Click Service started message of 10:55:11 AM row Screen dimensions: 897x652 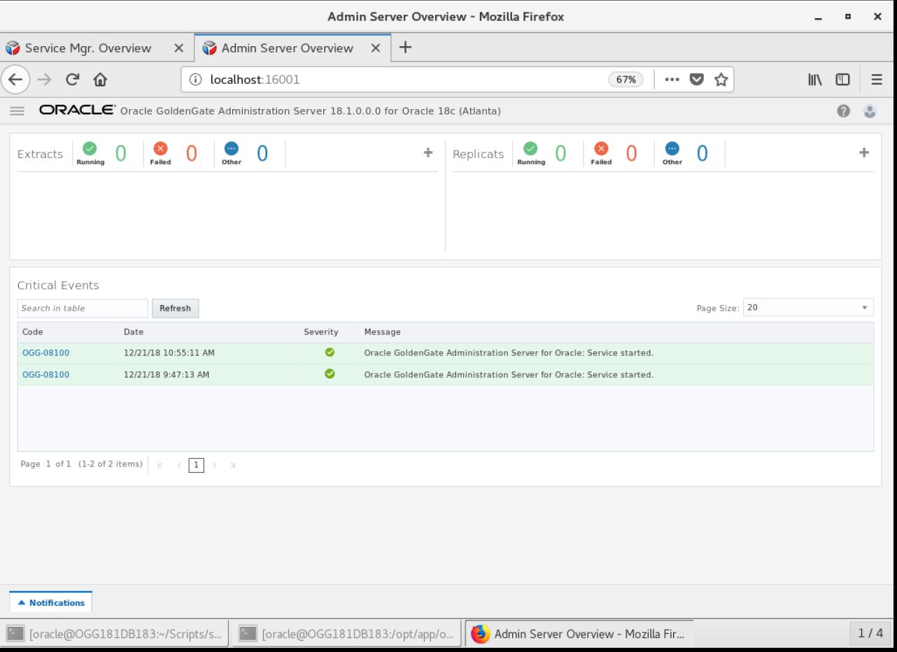pyautogui.click(x=509, y=353)
